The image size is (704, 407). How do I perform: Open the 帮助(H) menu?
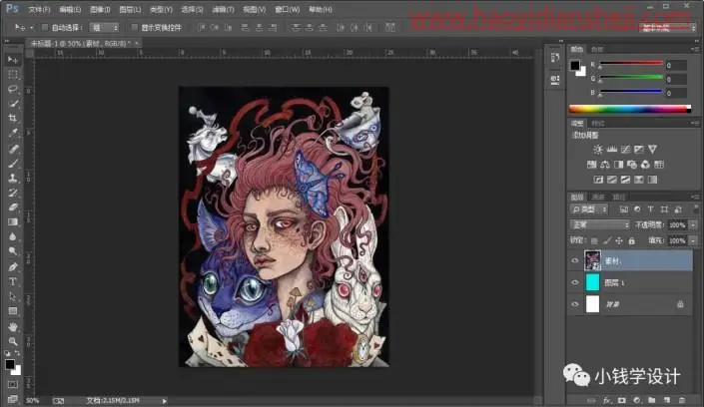tap(321, 9)
